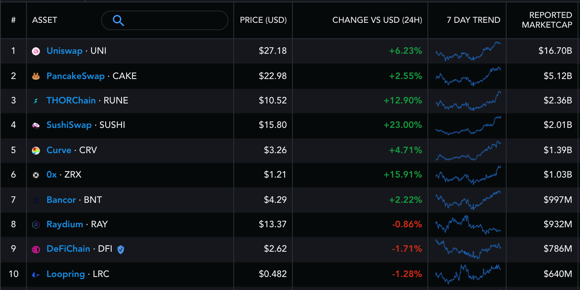Click the THORChain RUNE logo icon
This screenshot has width=580, height=290.
(36, 101)
